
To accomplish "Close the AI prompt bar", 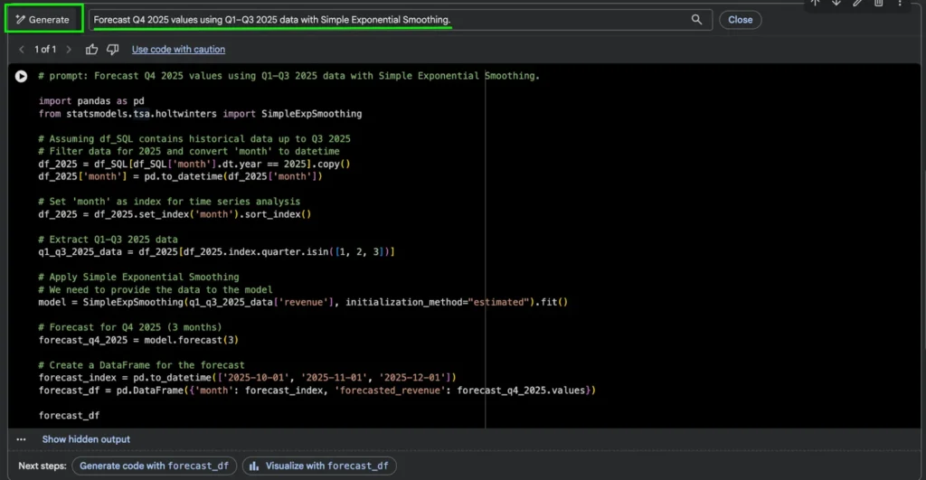I will tap(740, 20).
